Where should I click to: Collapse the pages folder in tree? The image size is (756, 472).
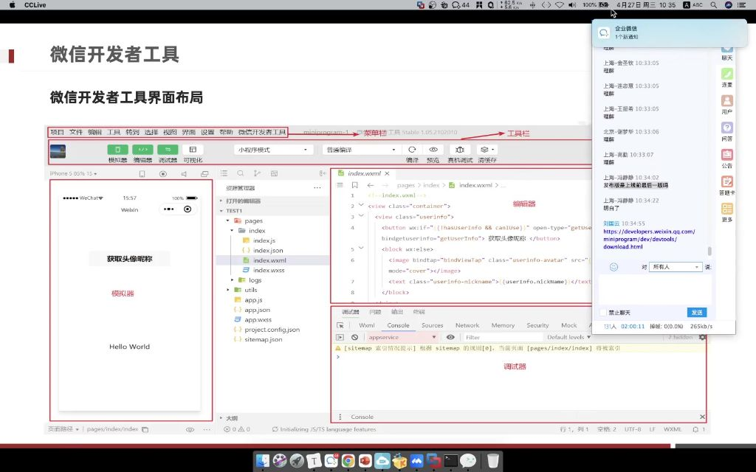228,221
